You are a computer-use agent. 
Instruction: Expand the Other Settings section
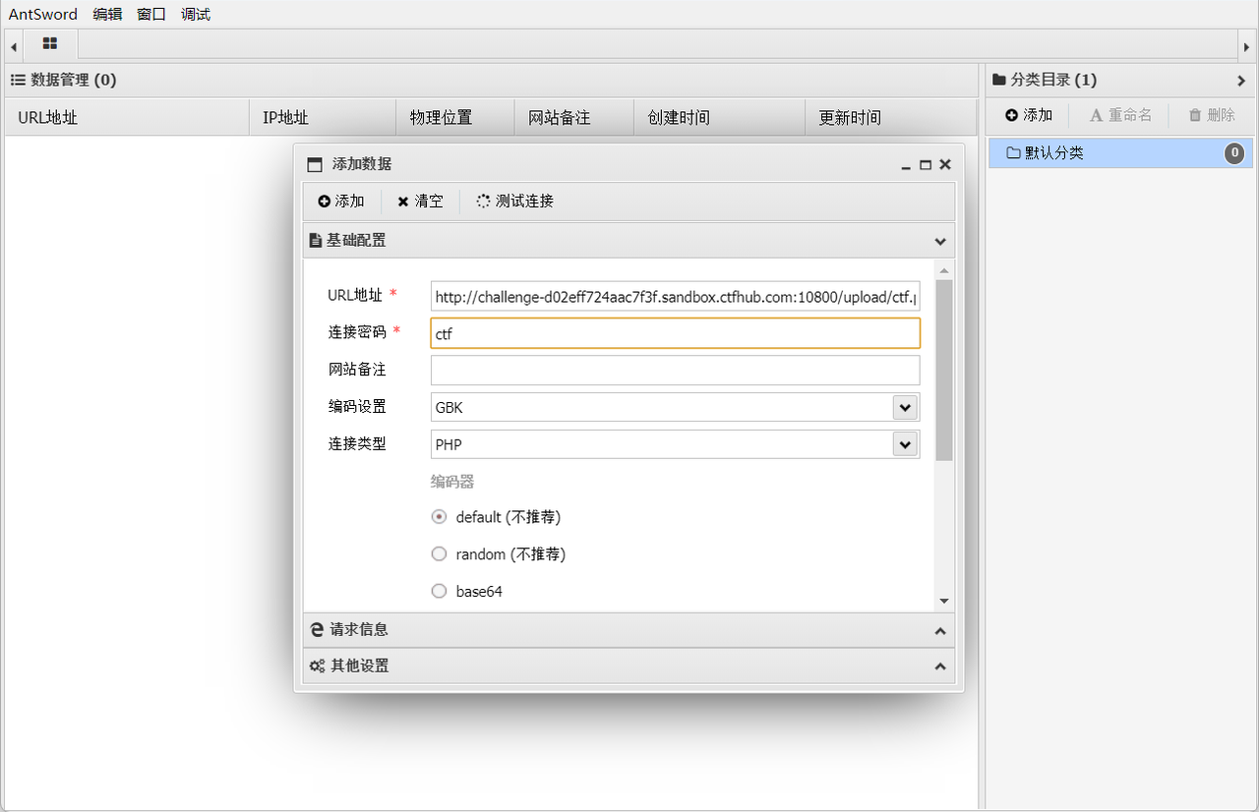tap(629, 667)
